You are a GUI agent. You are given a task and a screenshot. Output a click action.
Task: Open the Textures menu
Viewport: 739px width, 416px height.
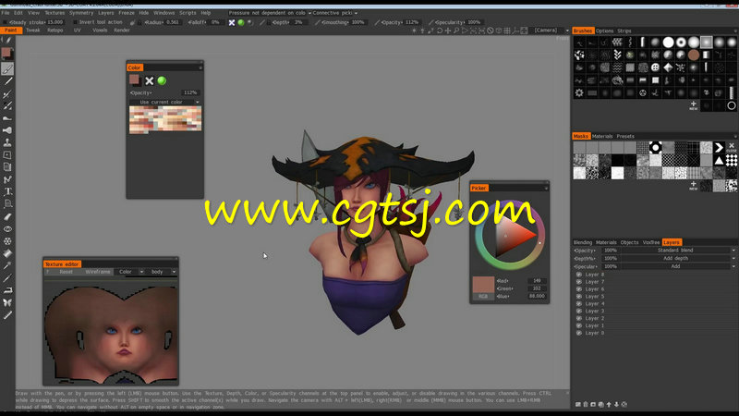tap(55, 13)
